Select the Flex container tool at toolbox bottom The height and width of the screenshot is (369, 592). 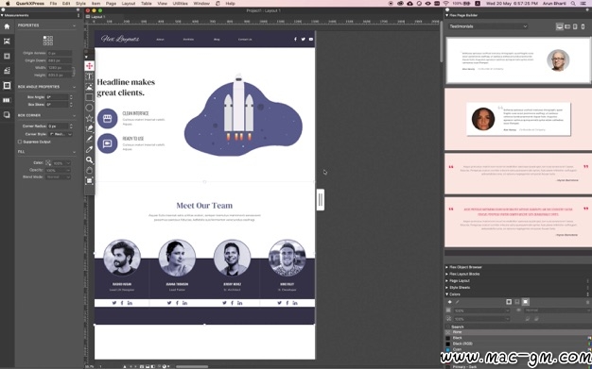89,181
